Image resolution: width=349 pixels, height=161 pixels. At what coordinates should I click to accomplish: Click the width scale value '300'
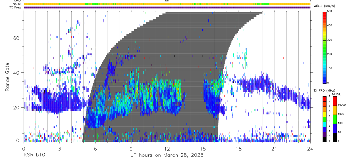[x=330, y=40]
